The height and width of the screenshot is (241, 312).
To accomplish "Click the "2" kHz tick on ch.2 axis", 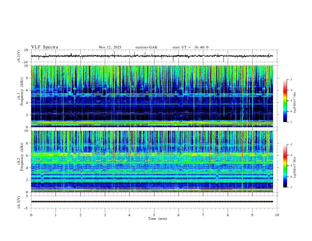I will [x=28, y=180].
